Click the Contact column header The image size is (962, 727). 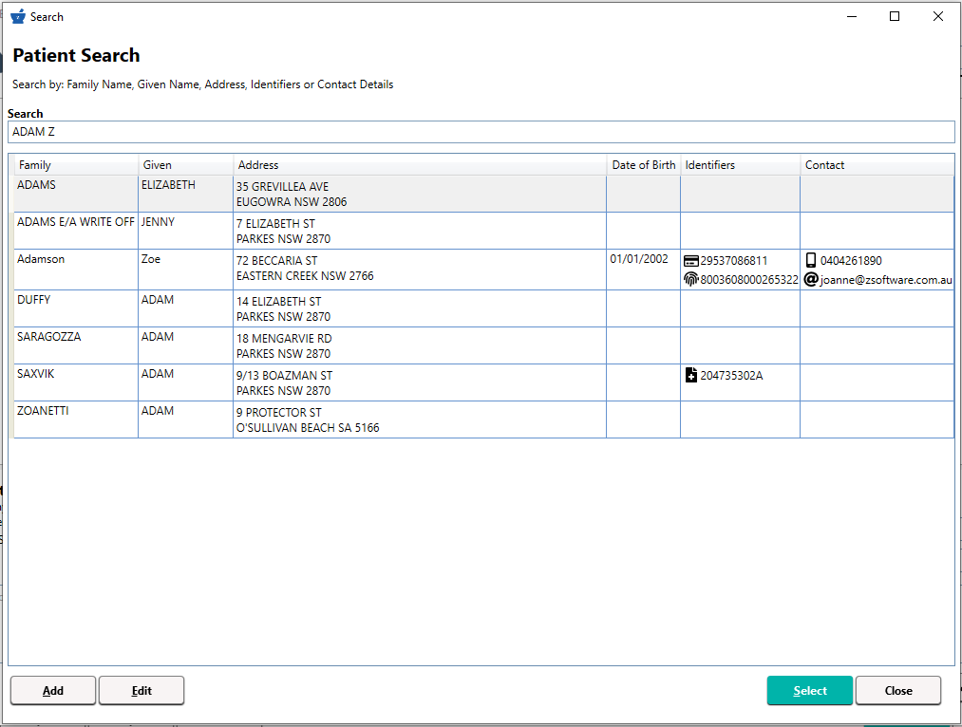pyautogui.click(x=877, y=165)
